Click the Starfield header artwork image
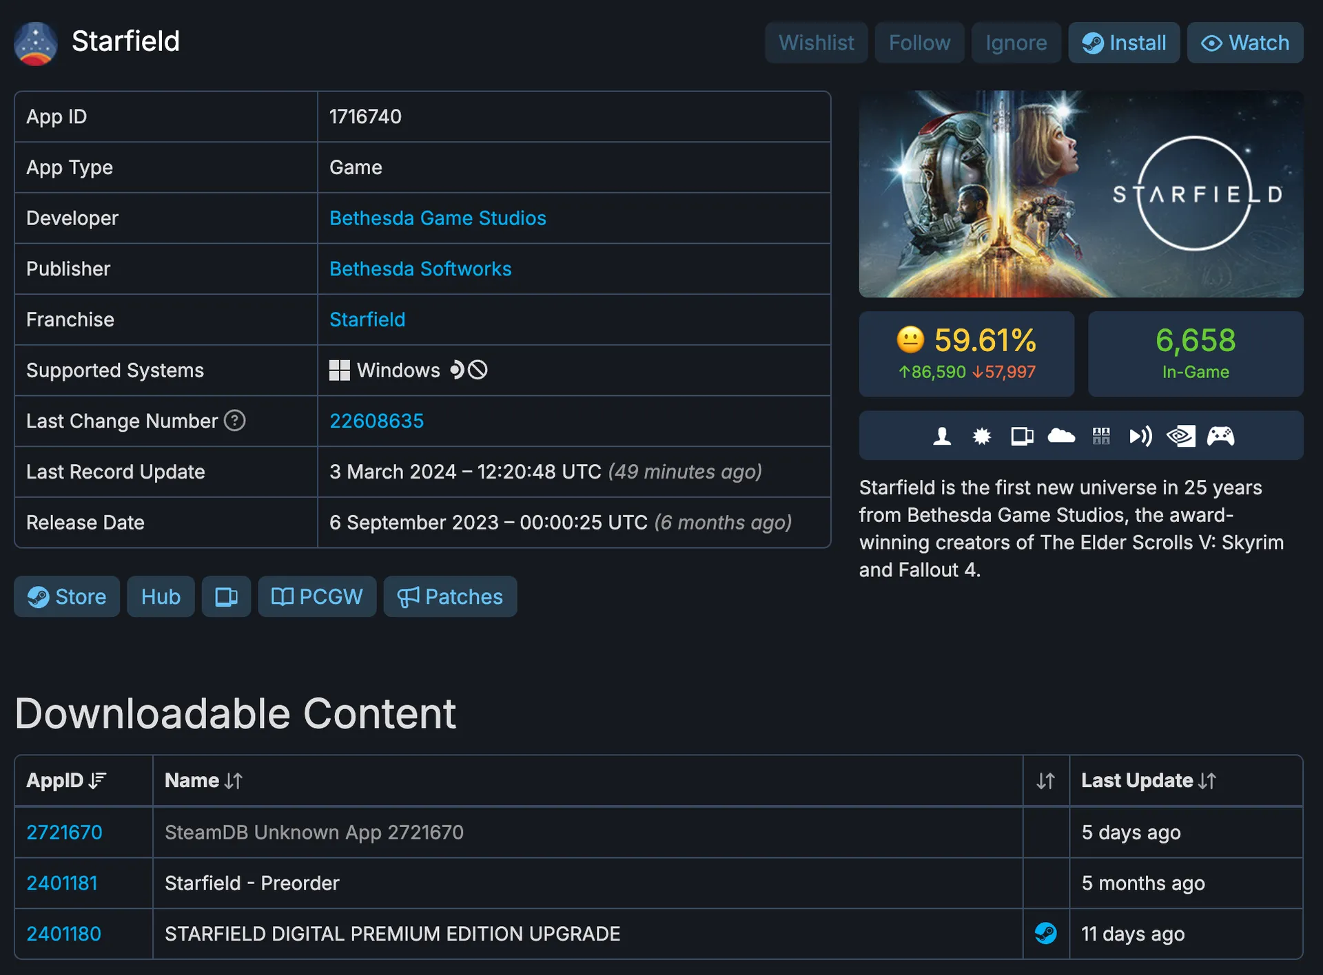This screenshot has height=975, width=1323. (x=1081, y=194)
